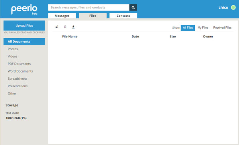Click the send file paper plane icon

pos(57,27)
